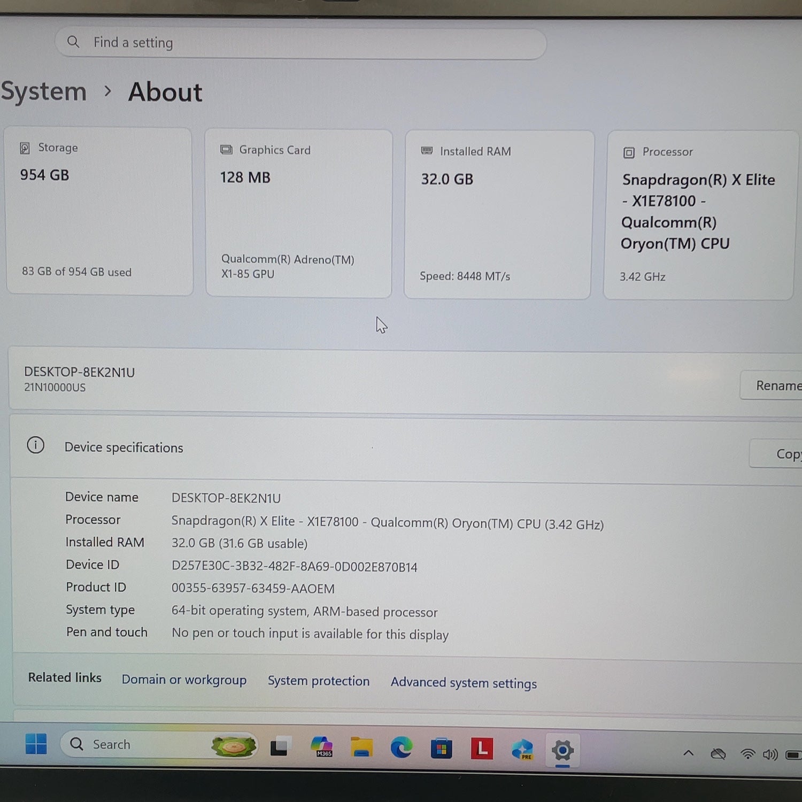This screenshot has width=802, height=802.
Task: Focus the Find a setting search box
Action: point(300,43)
